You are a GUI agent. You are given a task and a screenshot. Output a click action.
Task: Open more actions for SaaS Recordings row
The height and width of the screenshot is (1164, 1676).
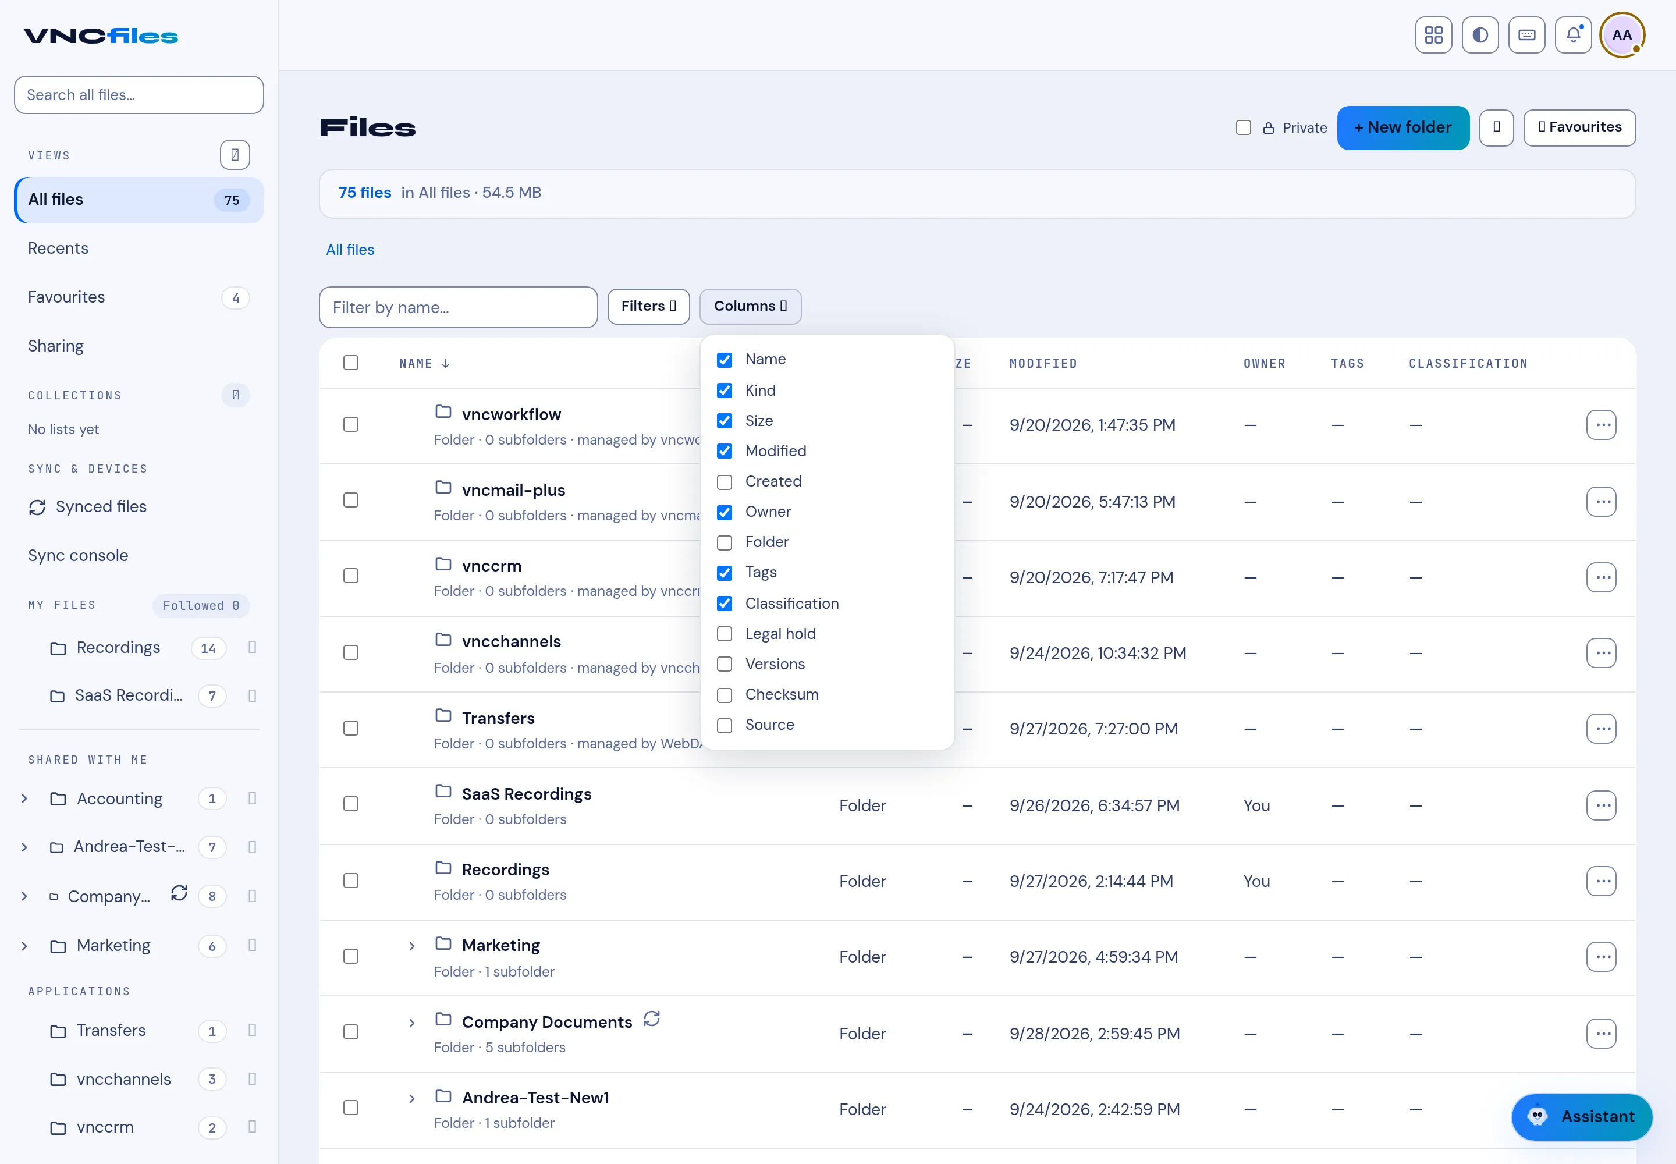coord(1601,805)
